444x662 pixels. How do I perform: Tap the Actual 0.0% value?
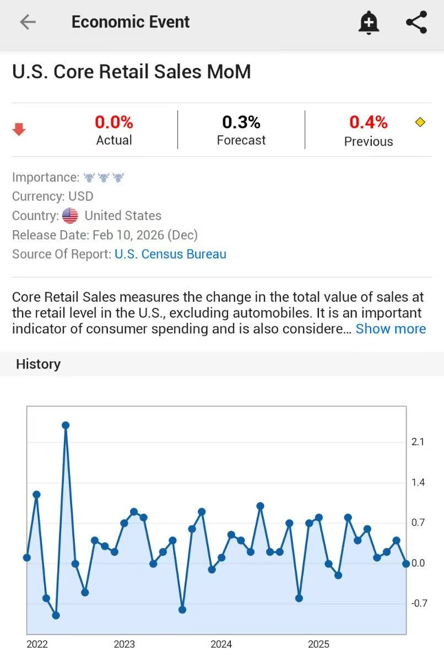(114, 122)
